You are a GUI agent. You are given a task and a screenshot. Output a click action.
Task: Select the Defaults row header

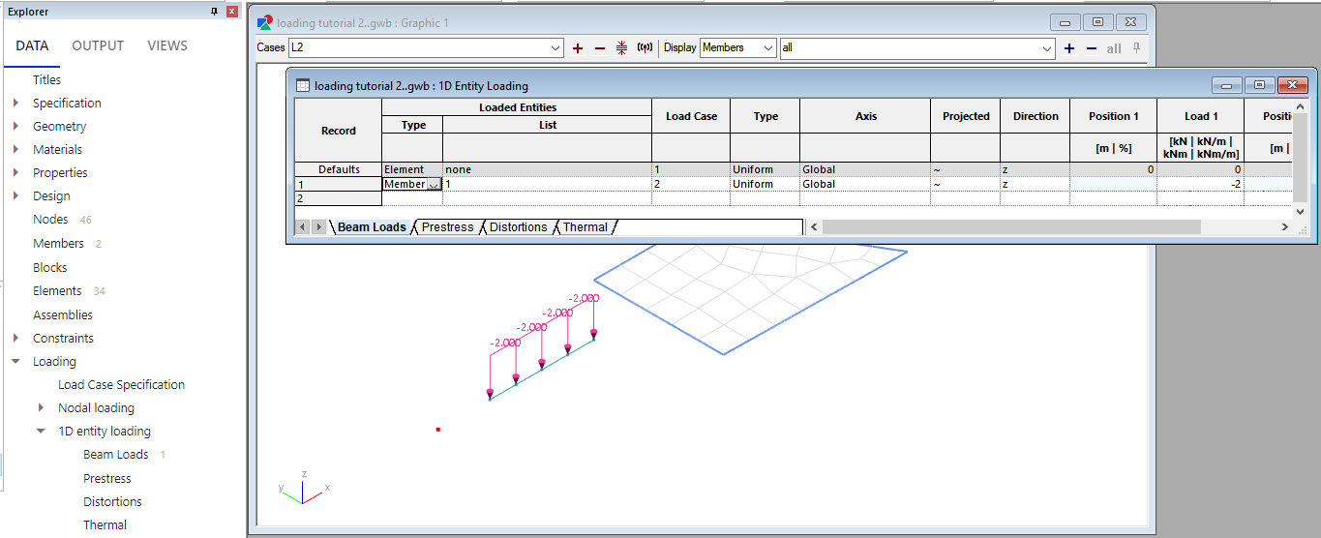[338, 169]
